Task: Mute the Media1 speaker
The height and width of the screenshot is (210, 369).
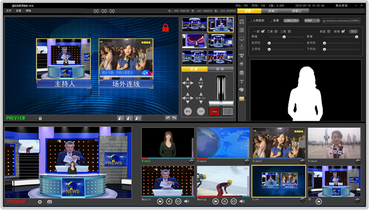Action: click(187, 201)
